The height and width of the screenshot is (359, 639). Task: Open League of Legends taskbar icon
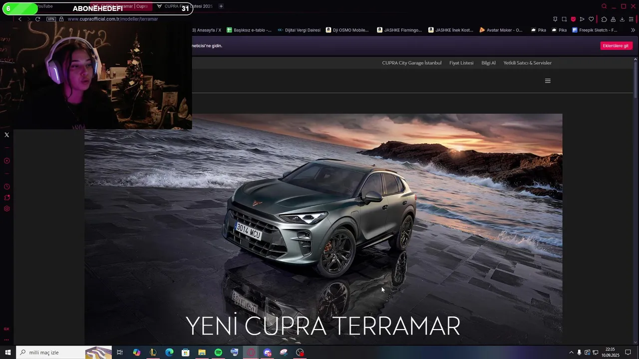153,353
